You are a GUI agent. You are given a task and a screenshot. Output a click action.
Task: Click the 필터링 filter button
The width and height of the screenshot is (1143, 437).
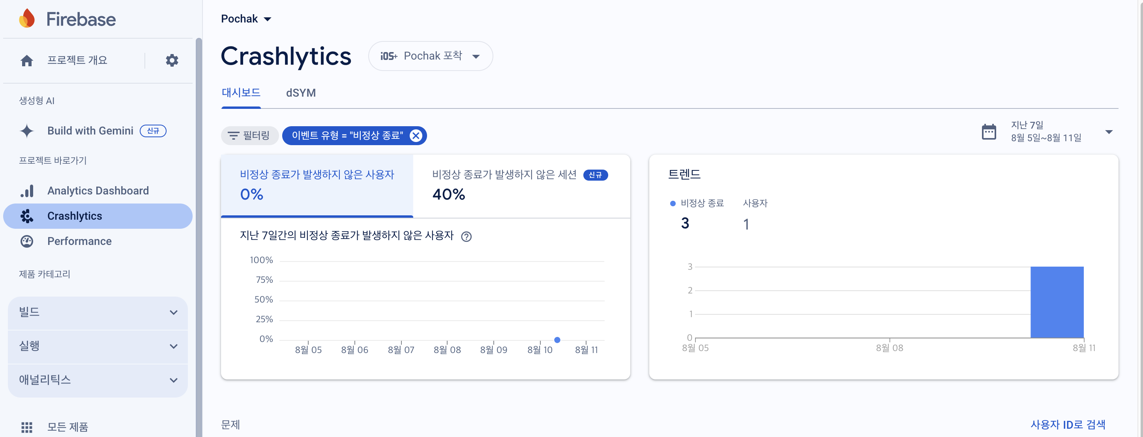point(249,136)
